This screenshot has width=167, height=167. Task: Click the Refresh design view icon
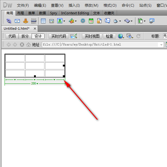tap(138, 36)
